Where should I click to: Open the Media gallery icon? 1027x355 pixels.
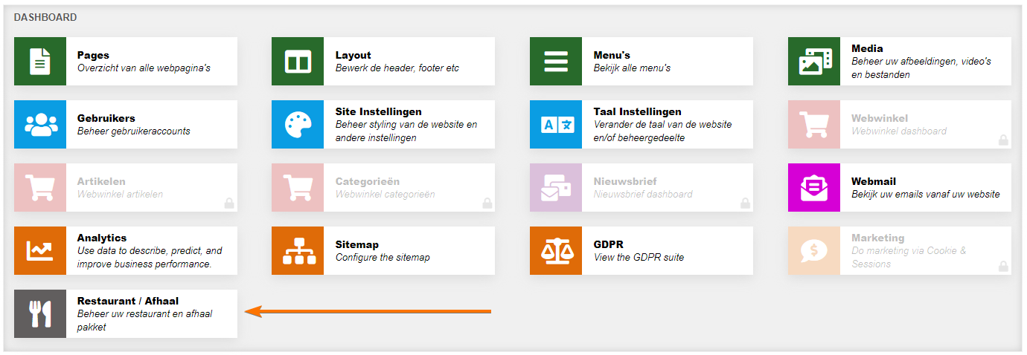click(814, 62)
